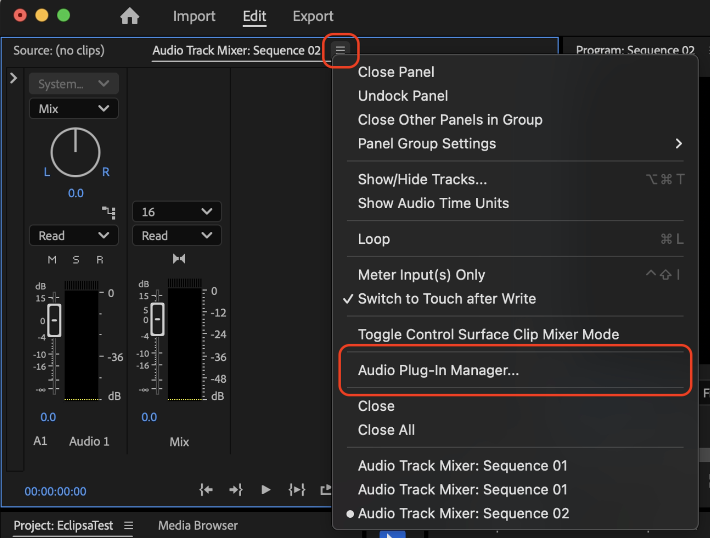Solo track Audio 1 with S button
710x538 pixels.
tap(76, 260)
